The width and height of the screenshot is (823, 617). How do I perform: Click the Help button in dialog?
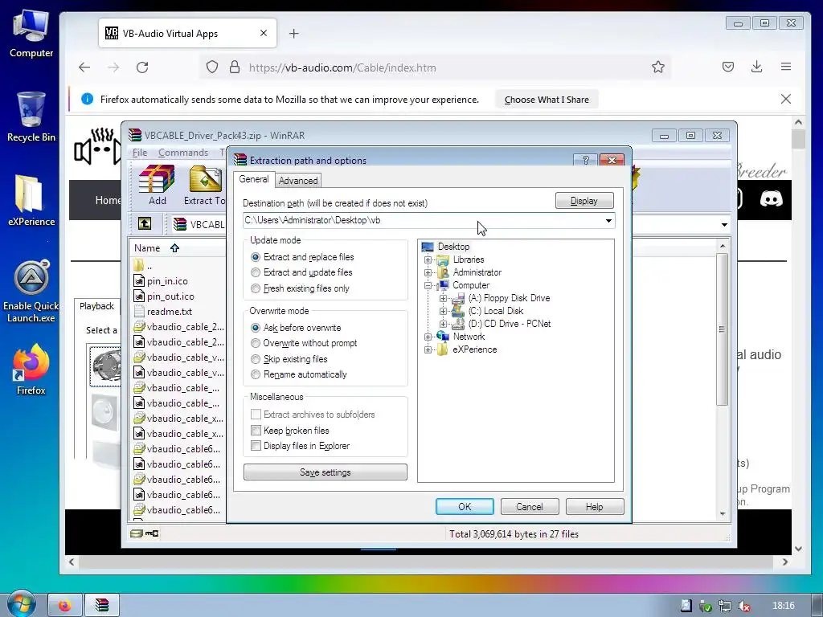point(594,507)
